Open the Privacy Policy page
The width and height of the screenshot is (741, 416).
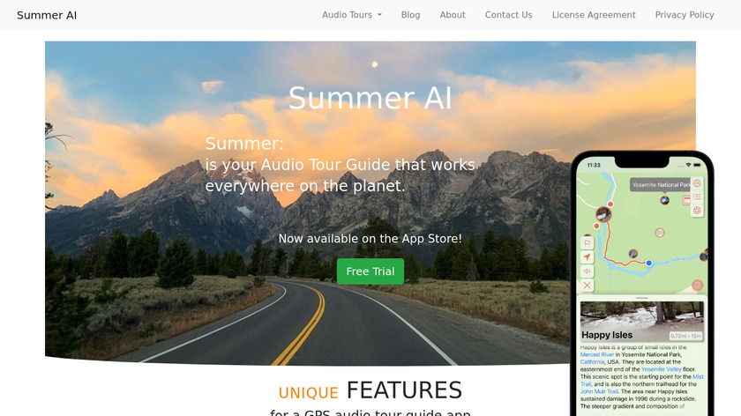(685, 15)
